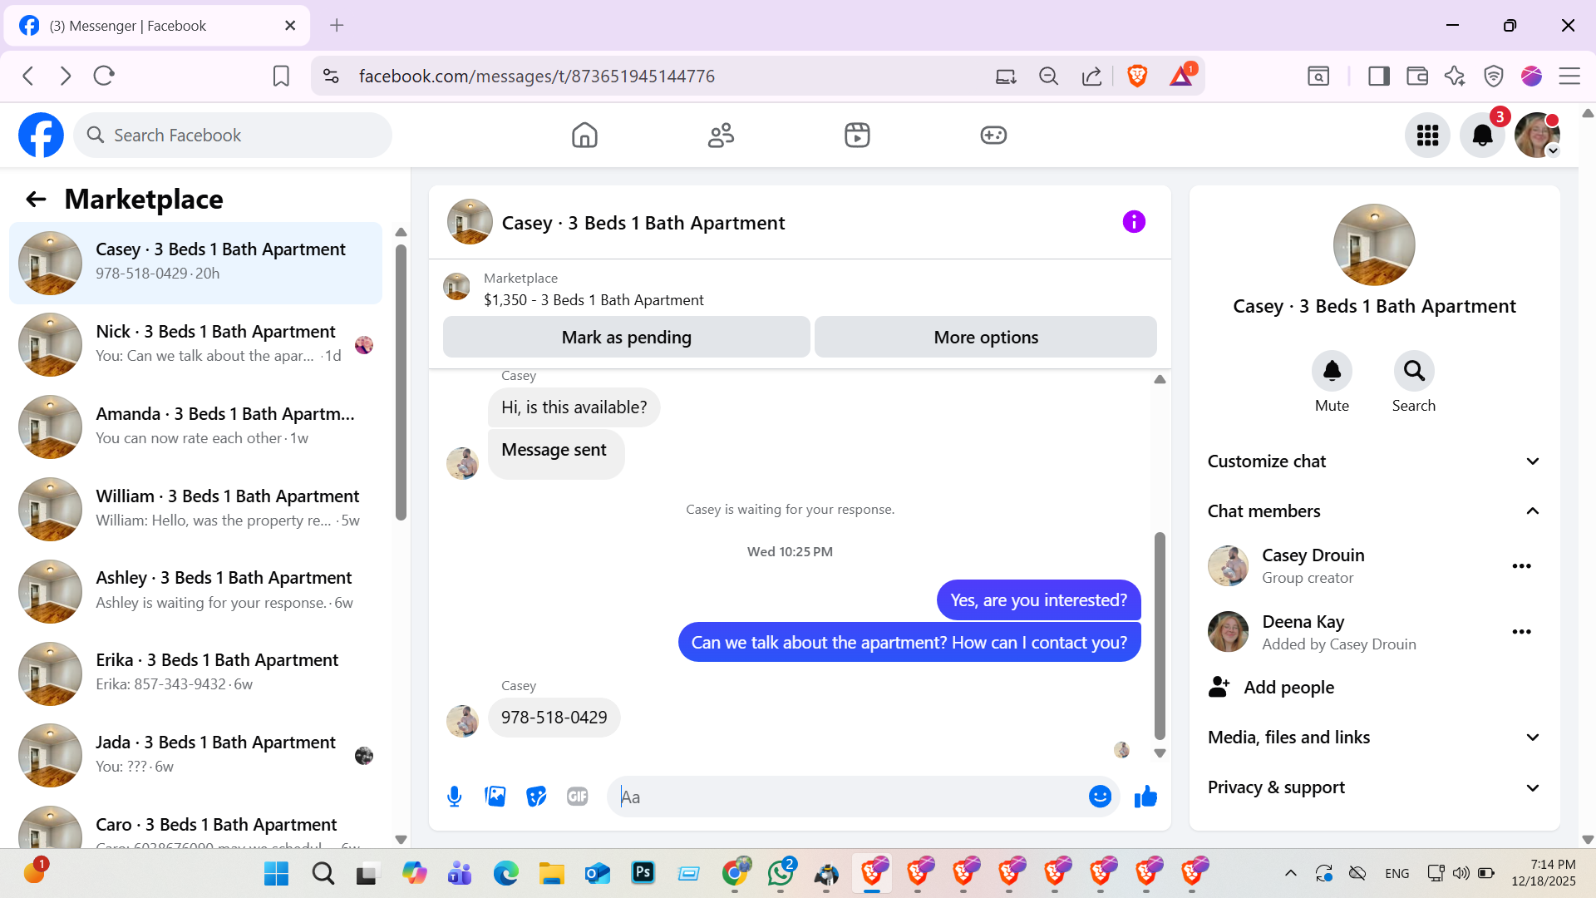Open Windows Start menu
The image size is (1596, 898).
(x=276, y=873)
